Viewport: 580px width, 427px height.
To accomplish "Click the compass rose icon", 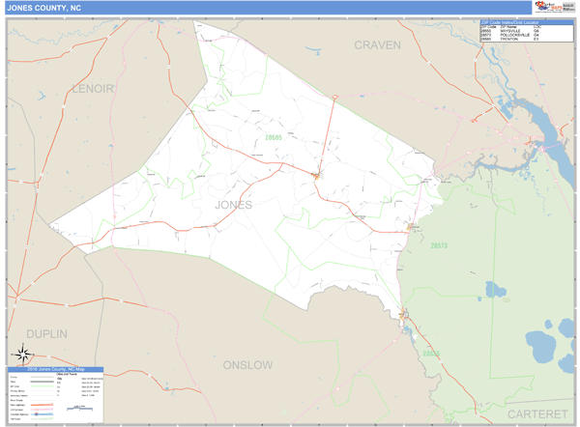I will coord(20,354).
